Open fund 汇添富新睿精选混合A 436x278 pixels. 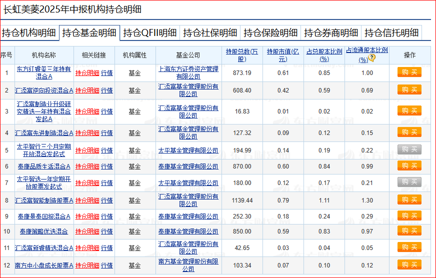pyautogui.click(x=44, y=247)
